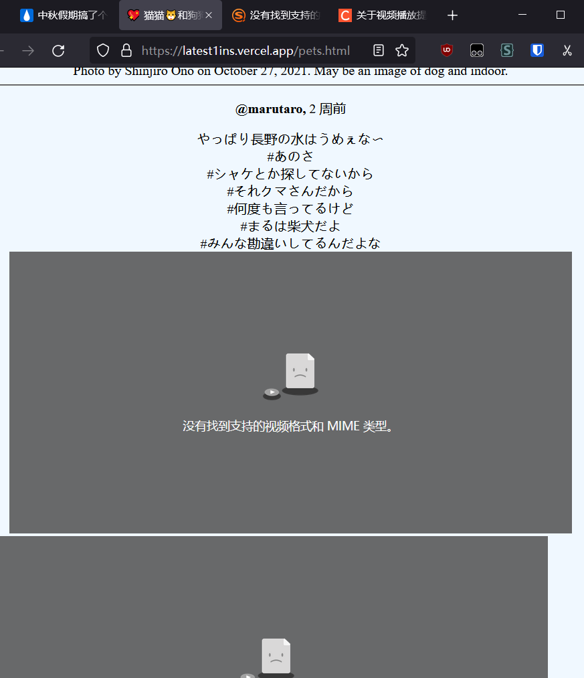
Task: Switch to the 关于视频播放提 tab
Action: [383, 15]
